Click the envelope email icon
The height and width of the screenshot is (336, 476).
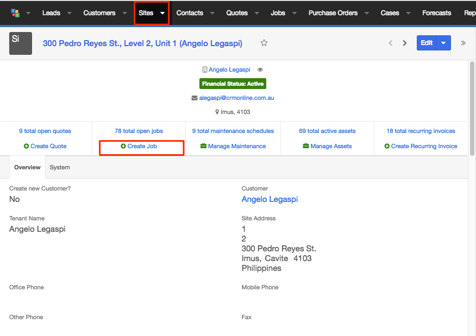(195, 98)
